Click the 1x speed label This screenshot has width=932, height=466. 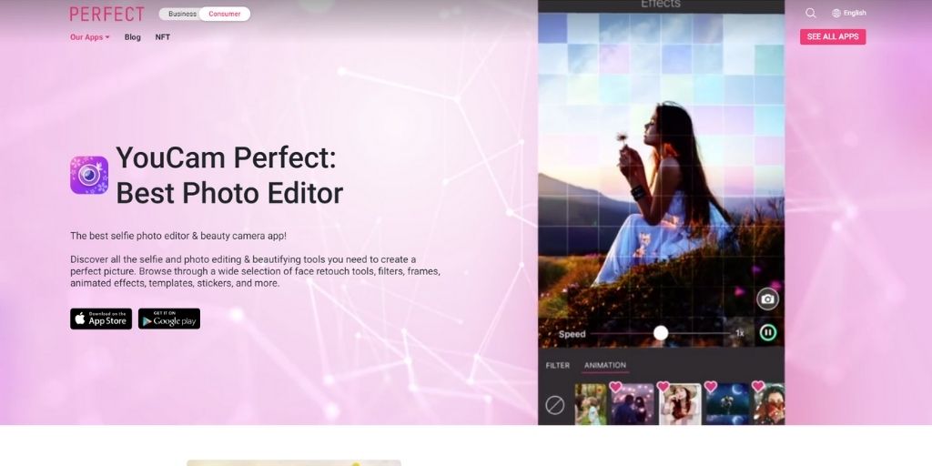(740, 333)
